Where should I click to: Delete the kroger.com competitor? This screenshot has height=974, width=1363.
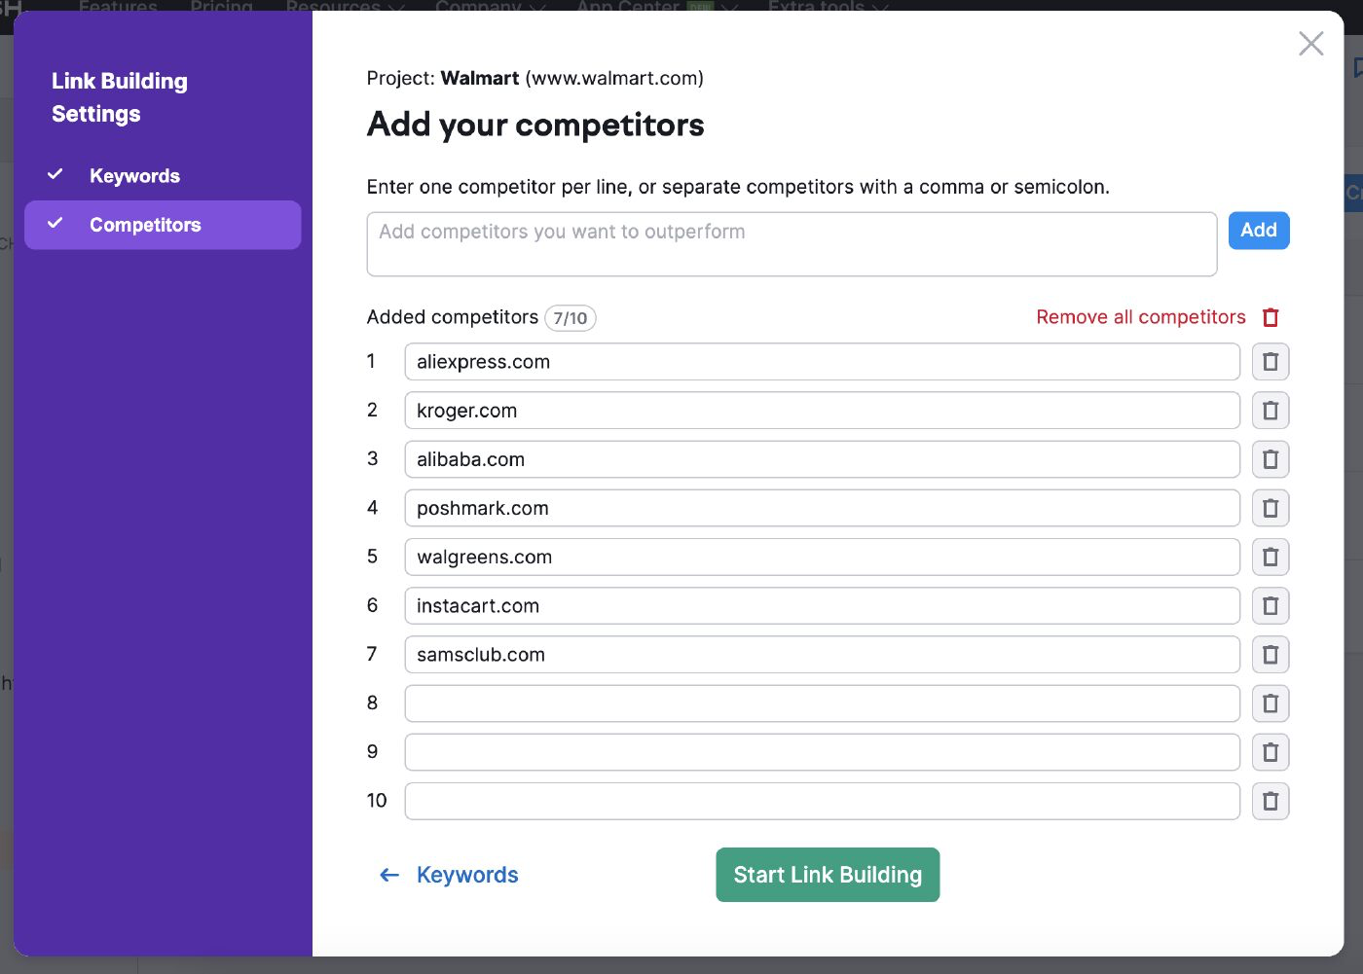pos(1271,410)
